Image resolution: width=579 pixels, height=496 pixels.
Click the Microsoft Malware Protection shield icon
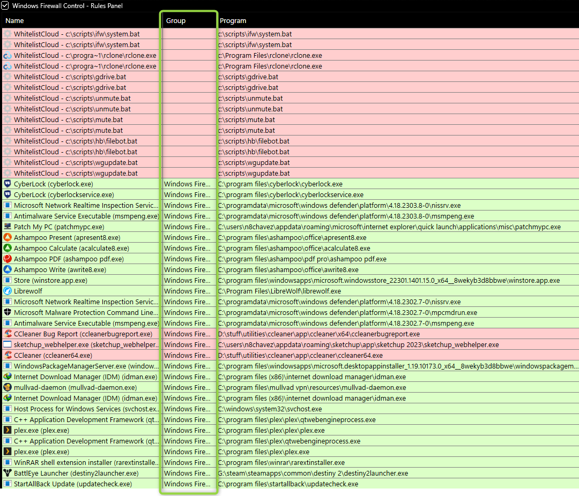click(x=8, y=312)
